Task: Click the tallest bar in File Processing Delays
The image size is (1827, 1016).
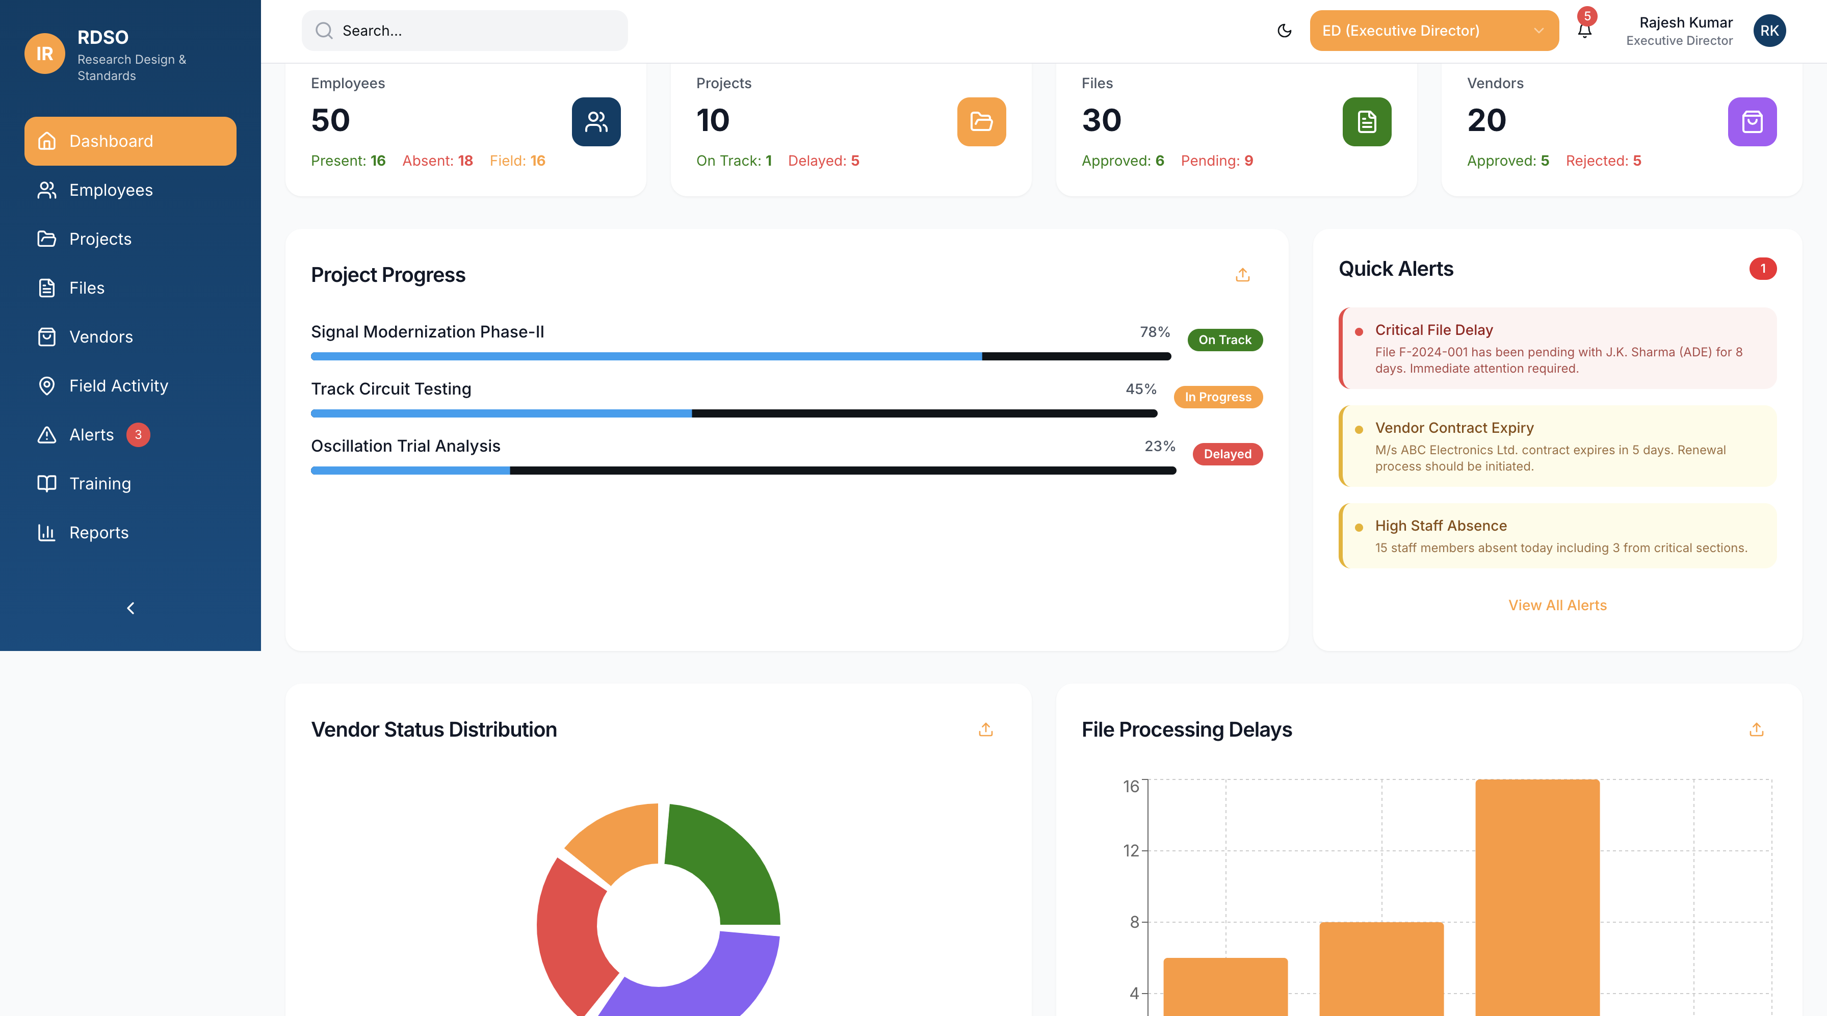Action: tap(1537, 898)
